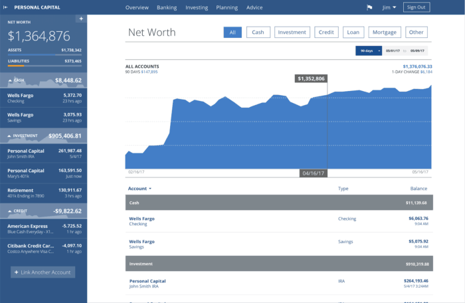Click the Personal Capital logo text
This screenshot has height=303, width=465.
click(37, 7)
